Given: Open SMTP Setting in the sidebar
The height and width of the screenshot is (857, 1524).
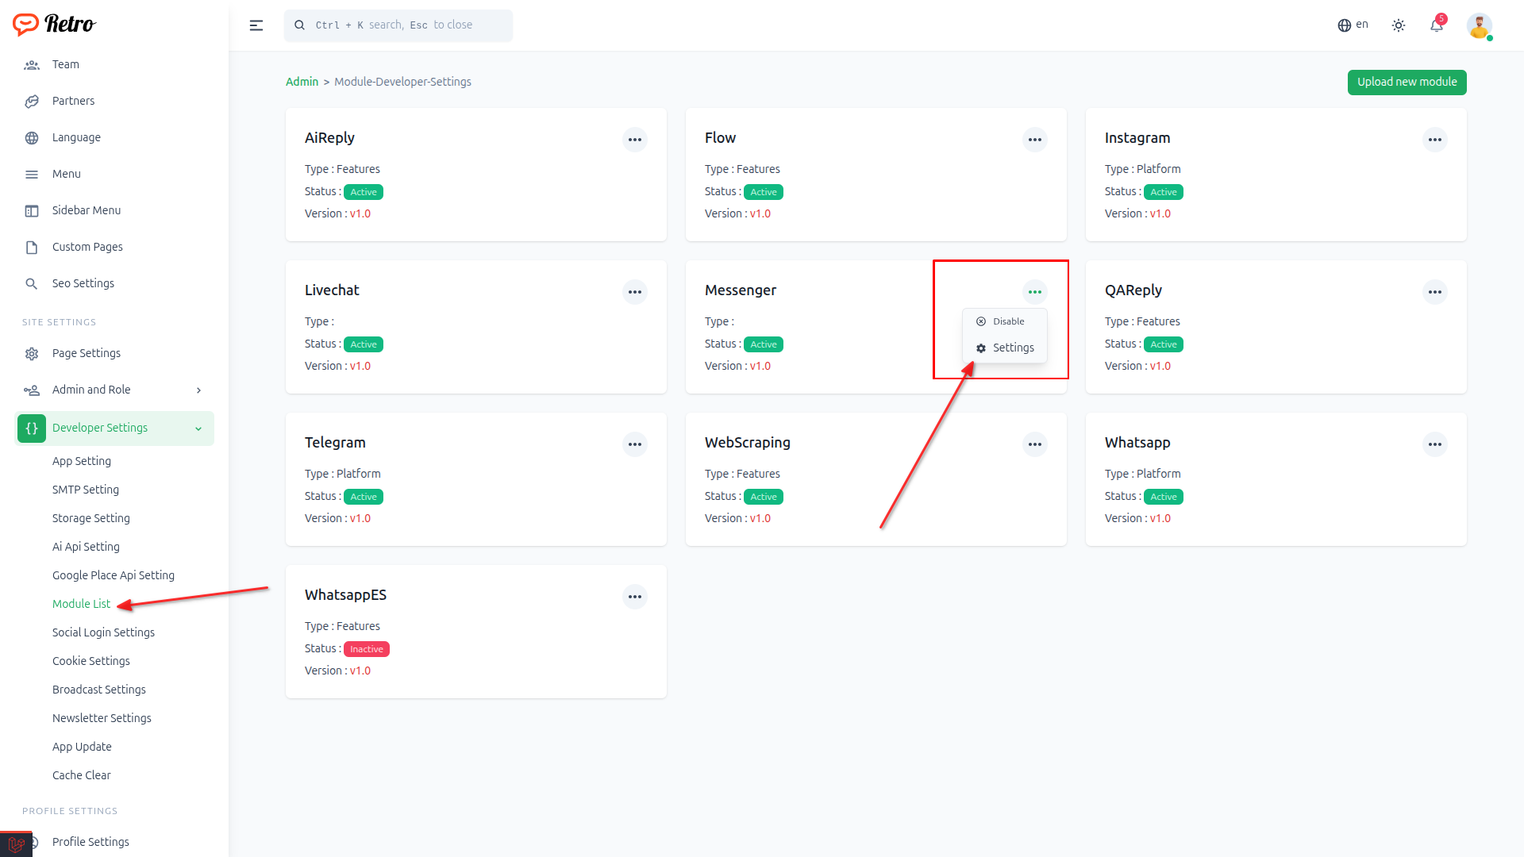Looking at the screenshot, I should pos(86,490).
